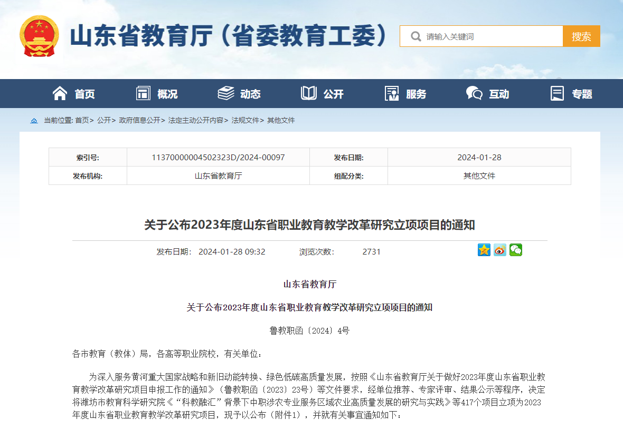Click the timestamp 2024-01-28 09:32
The width and height of the screenshot is (623, 429).
[x=232, y=252]
